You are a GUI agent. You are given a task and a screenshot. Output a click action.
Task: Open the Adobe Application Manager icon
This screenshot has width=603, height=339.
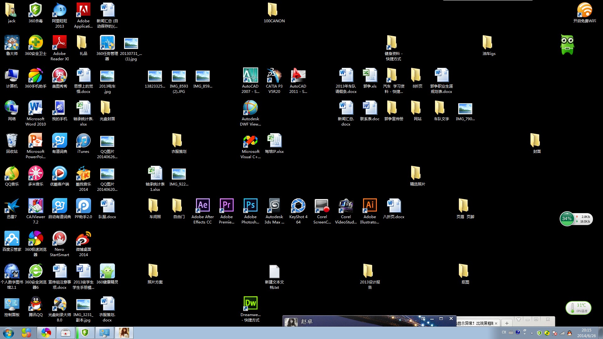83,15
